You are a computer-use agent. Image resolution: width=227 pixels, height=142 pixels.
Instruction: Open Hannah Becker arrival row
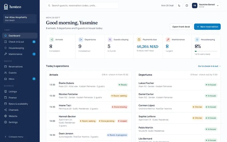tap(89, 121)
